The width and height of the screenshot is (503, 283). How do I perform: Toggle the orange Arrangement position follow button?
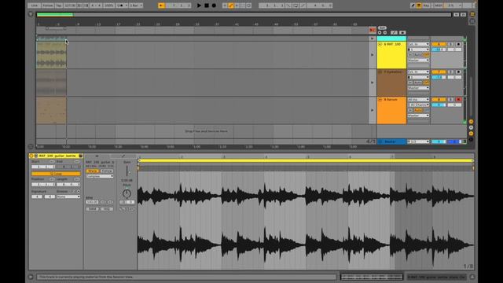coord(162,6)
